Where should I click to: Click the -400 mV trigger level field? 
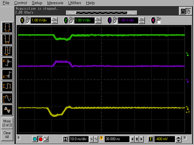[x=165, y=139]
